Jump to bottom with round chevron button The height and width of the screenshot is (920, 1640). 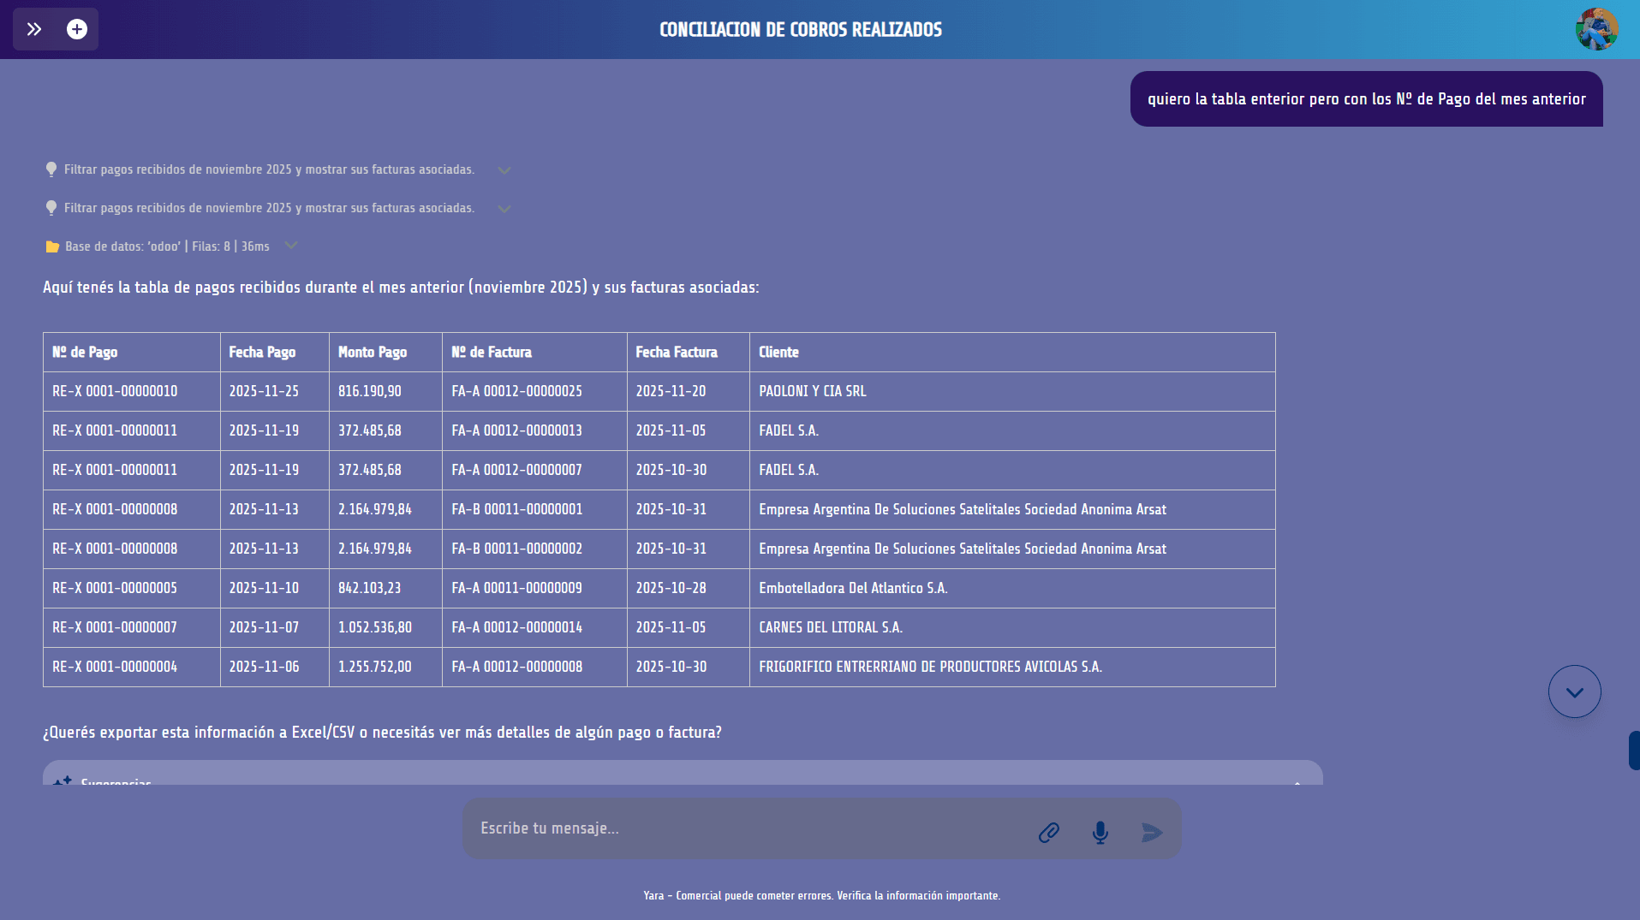1574,691
